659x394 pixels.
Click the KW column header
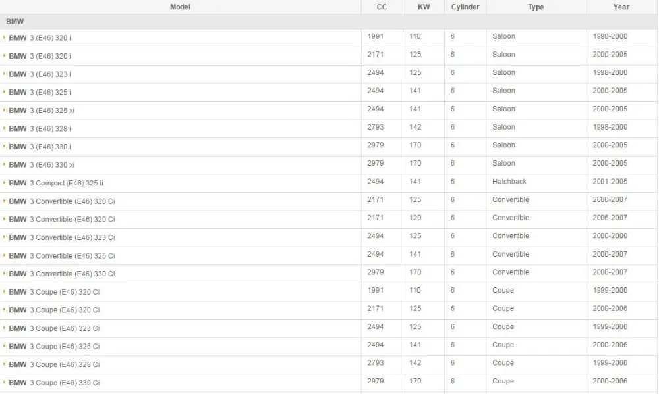pos(424,7)
